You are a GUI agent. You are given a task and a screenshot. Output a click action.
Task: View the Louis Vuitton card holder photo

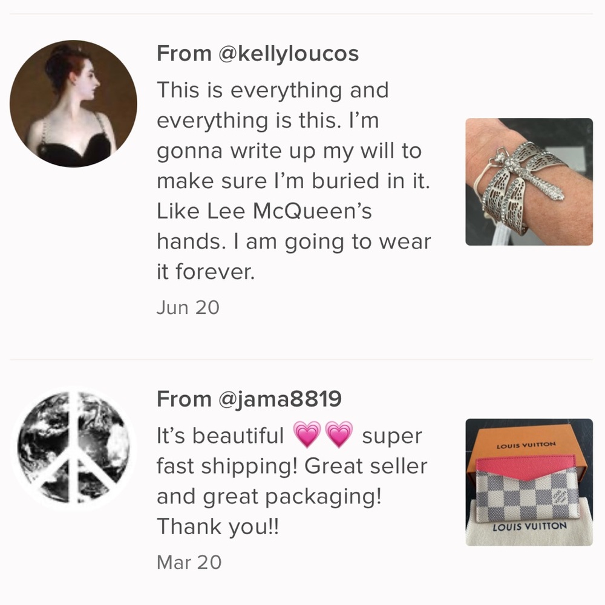click(529, 482)
